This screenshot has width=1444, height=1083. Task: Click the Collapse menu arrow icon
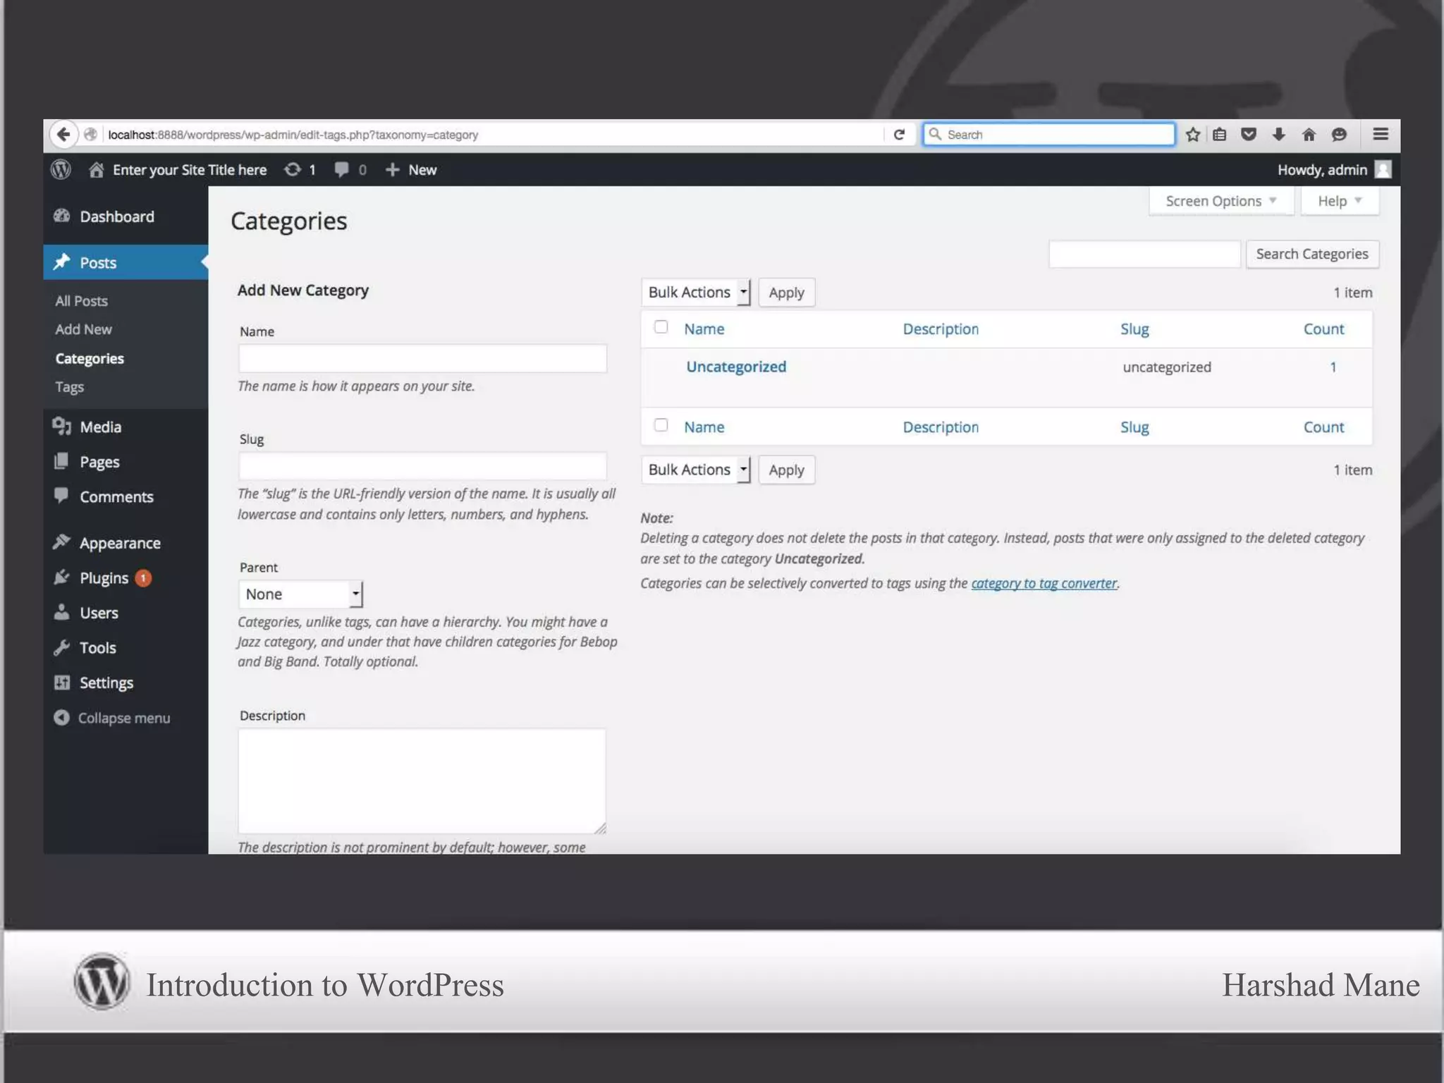(x=62, y=717)
